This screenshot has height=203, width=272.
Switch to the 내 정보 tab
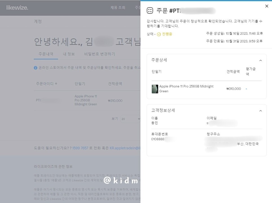69,54
